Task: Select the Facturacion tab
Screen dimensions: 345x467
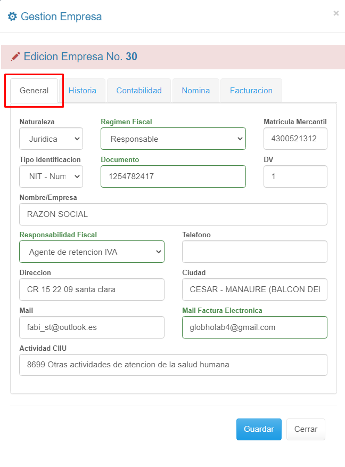Action: (x=251, y=91)
